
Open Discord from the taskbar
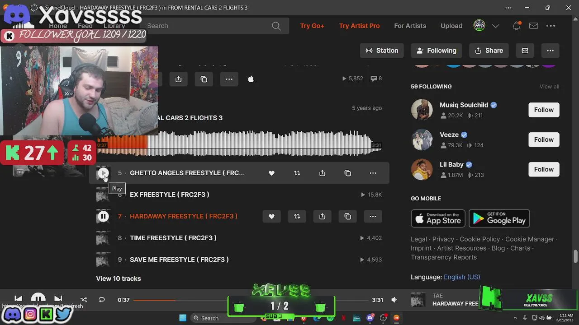(370, 318)
